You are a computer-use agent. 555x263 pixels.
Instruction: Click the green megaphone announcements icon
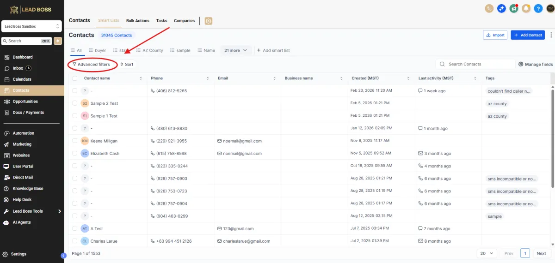click(x=514, y=8)
